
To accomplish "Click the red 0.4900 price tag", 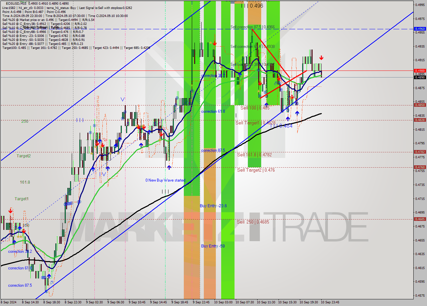I will tap(420, 71).
